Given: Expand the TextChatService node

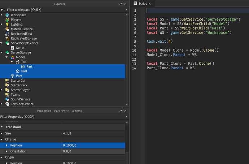Looking at the screenshot, I should (x=1, y=104).
